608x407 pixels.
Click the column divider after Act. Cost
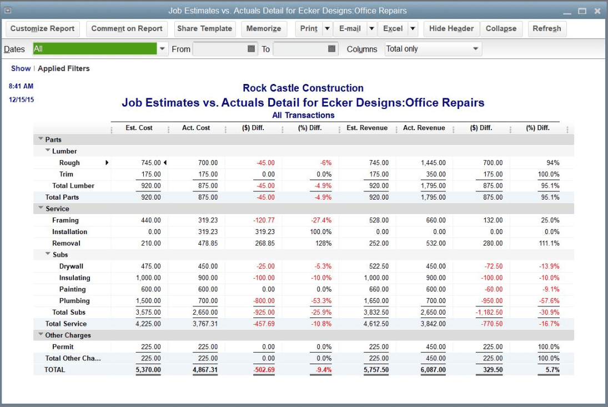(x=225, y=130)
